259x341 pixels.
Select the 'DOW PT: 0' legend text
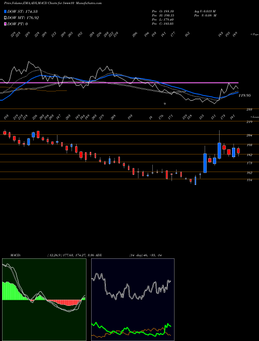(x=18, y=24)
